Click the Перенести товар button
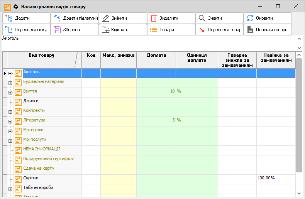The width and height of the screenshot is (305, 199). point(219,30)
